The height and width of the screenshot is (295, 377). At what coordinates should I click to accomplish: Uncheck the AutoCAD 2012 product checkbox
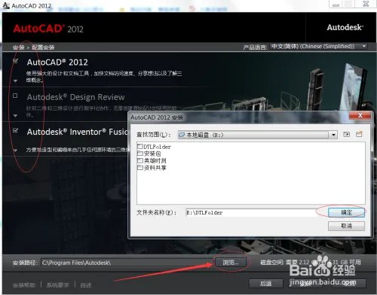point(15,61)
